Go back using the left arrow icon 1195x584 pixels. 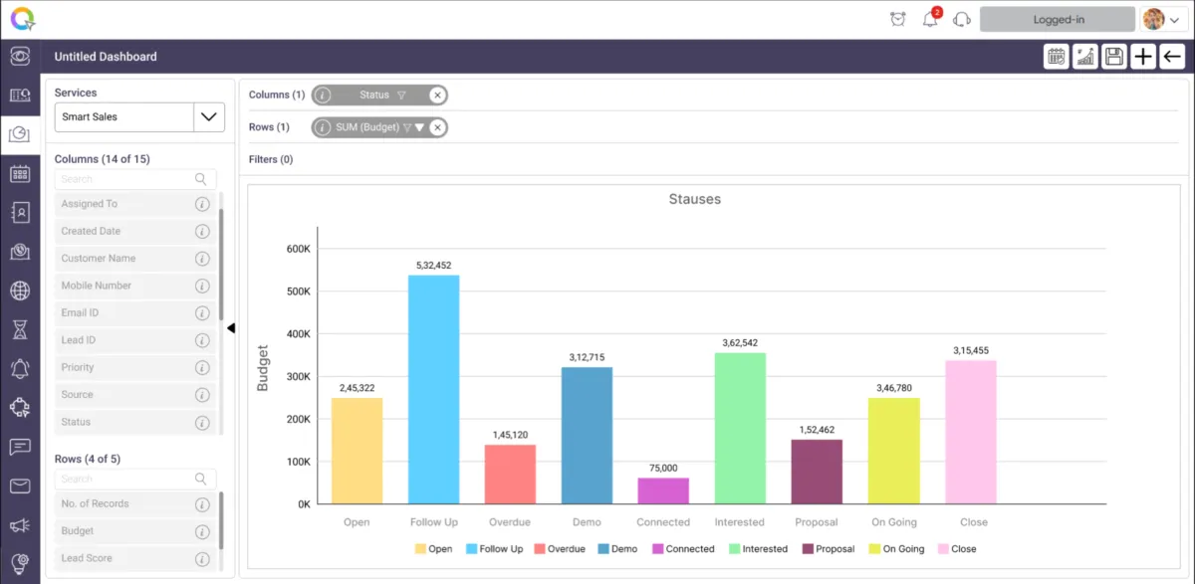[1172, 57]
